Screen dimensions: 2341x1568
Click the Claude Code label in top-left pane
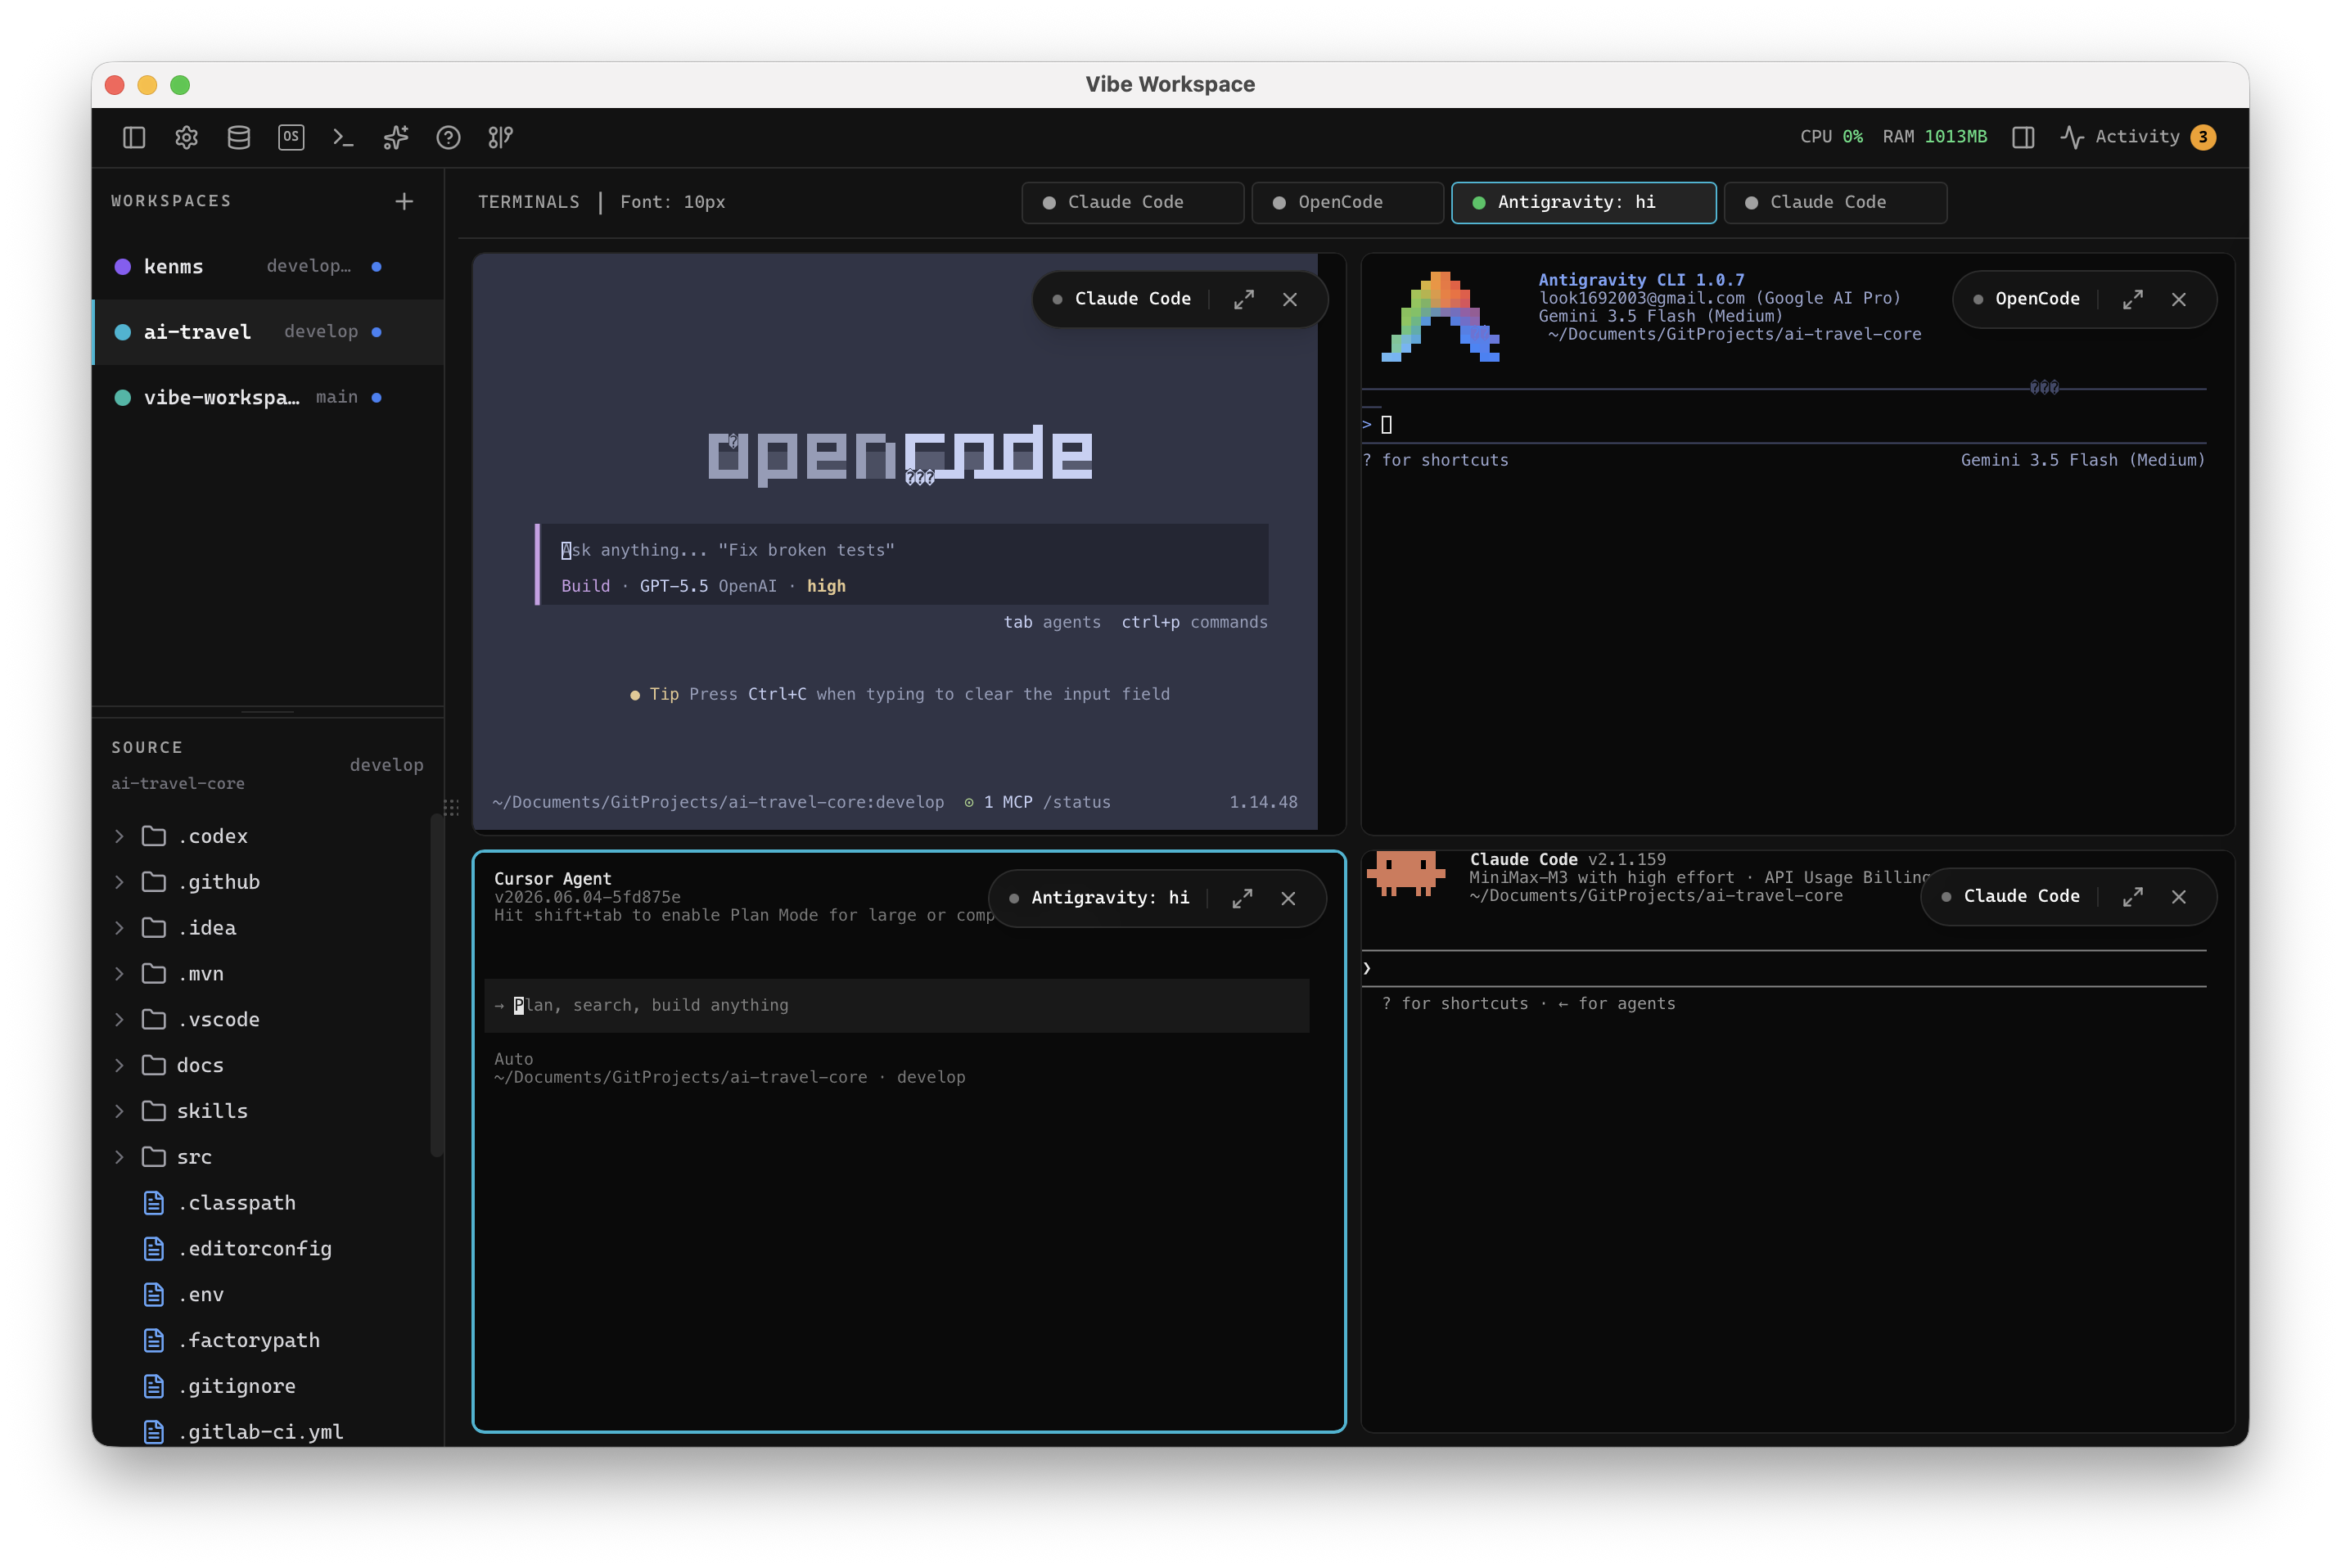coord(1132,299)
